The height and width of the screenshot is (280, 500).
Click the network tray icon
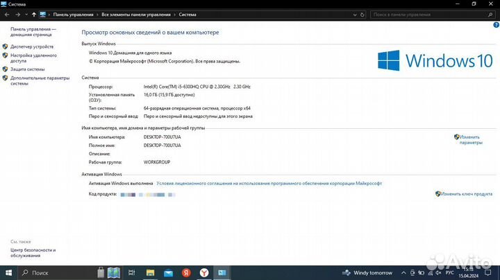(430, 272)
